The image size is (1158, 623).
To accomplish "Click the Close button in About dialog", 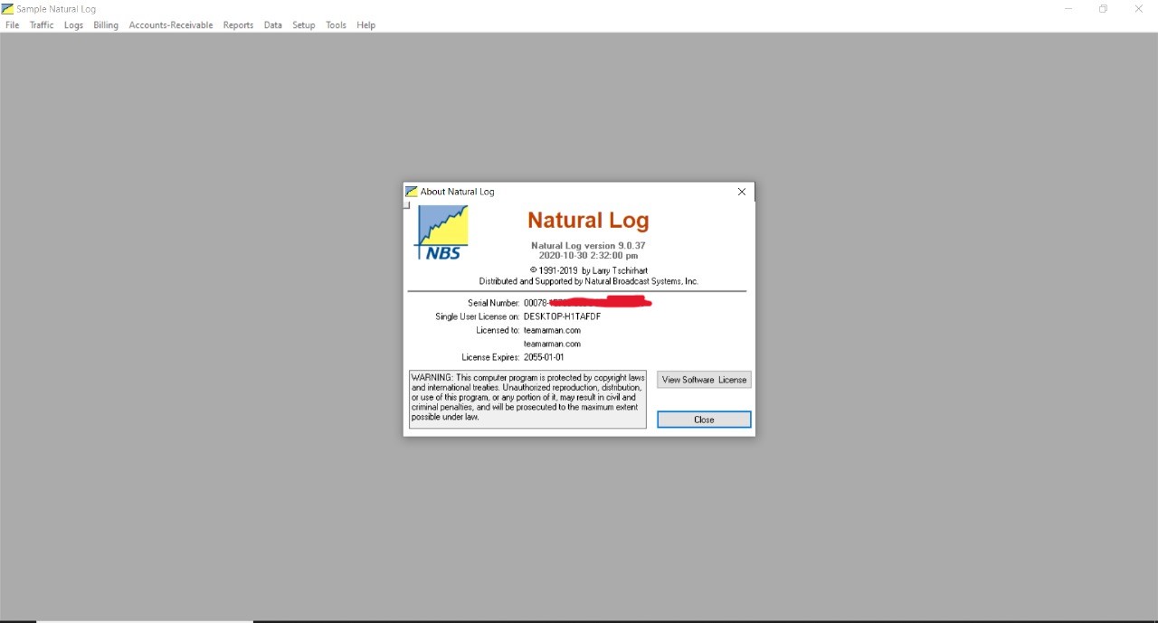I will coord(704,420).
